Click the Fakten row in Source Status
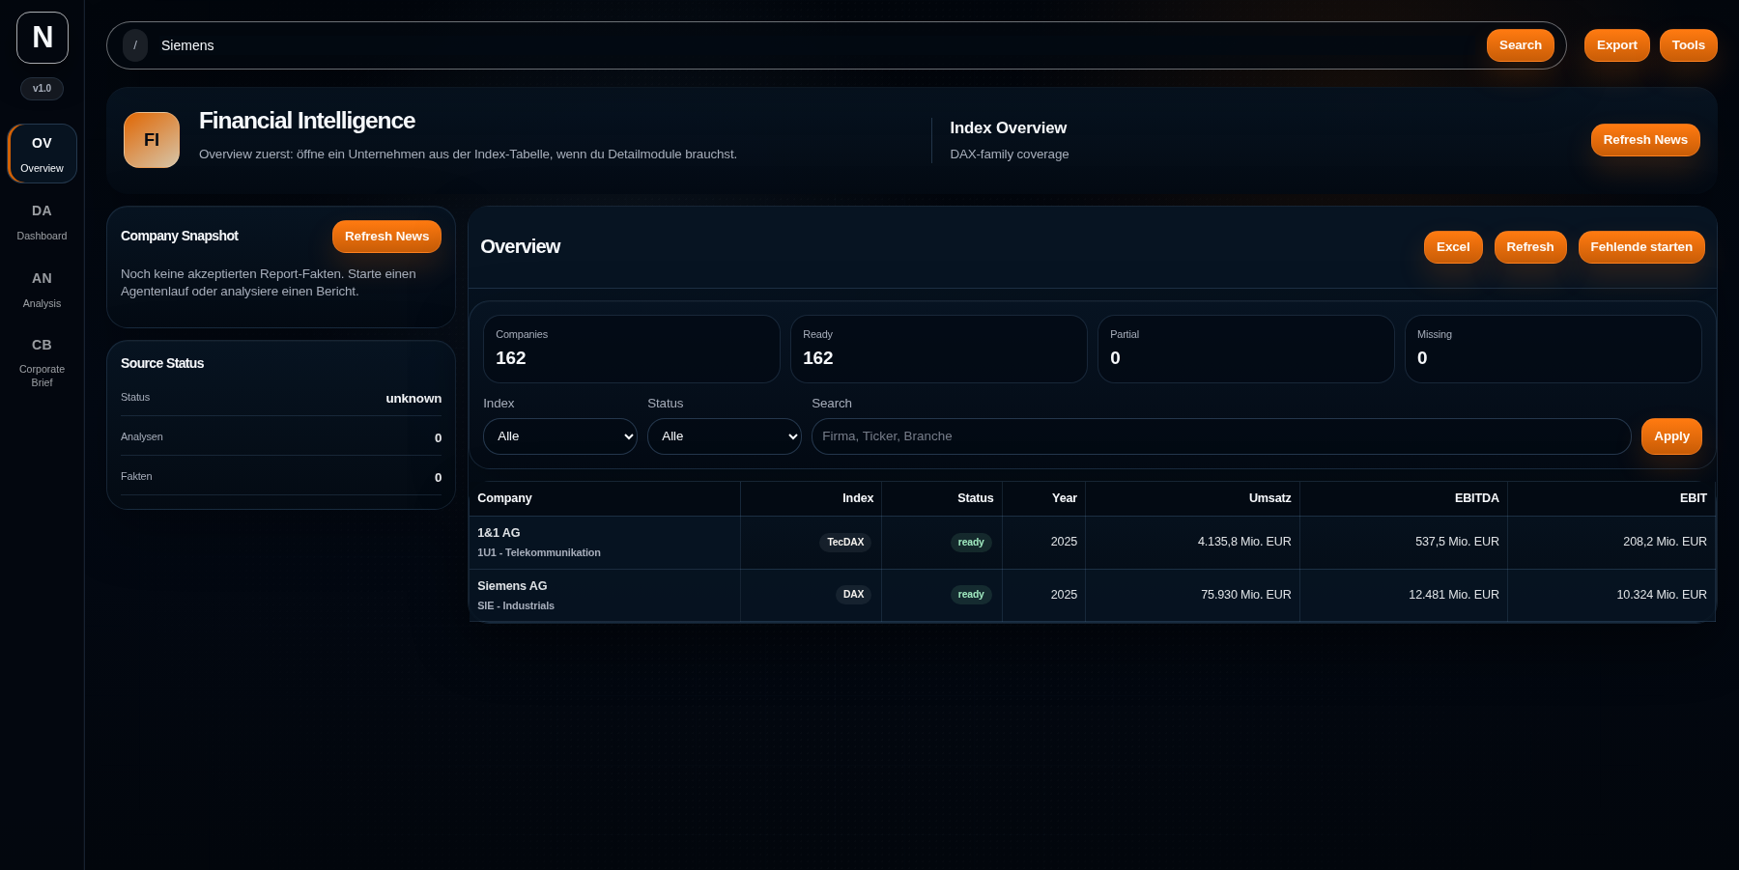The height and width of the screenshot is (870, 1739). tap(281, 477)
